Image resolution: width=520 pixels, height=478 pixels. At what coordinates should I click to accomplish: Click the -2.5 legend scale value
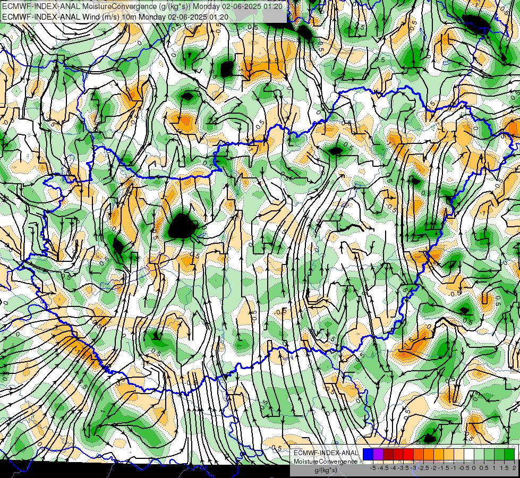click(x=423, y=468)
